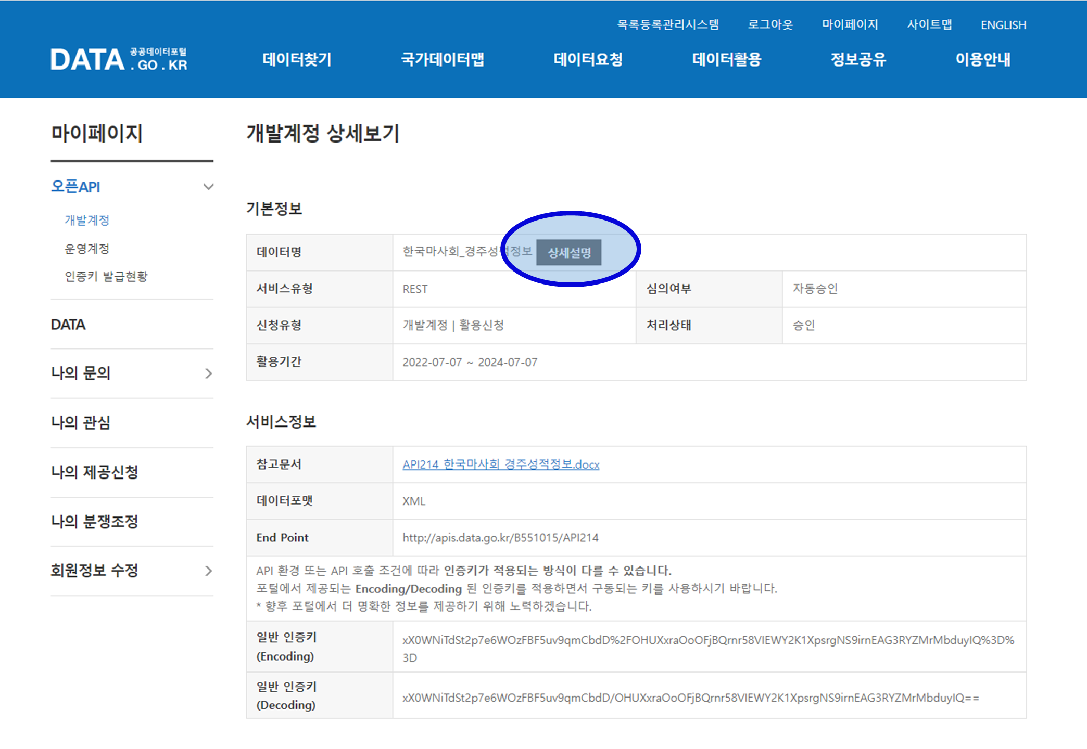Open the 데이터활용 main menu
The width and height of the screenshot is (1087, 749).
(726, 59)
